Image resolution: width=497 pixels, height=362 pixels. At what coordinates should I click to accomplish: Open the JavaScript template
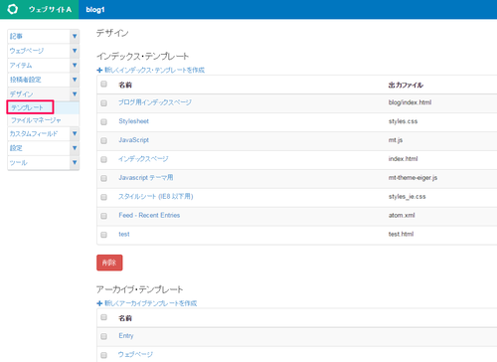(x=134, y=140)
